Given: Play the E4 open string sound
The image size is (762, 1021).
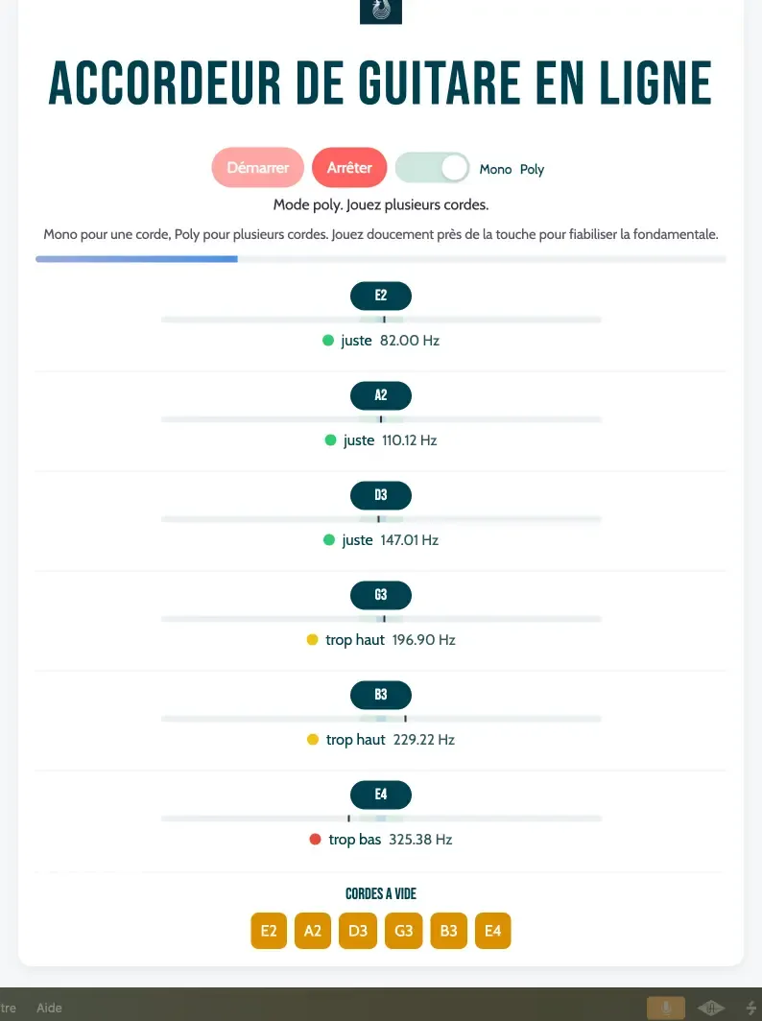Looking at the screenshot, I should 492,930.
